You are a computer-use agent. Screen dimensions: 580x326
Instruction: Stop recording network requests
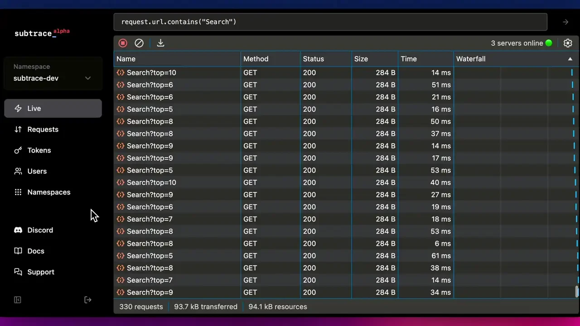123,43
